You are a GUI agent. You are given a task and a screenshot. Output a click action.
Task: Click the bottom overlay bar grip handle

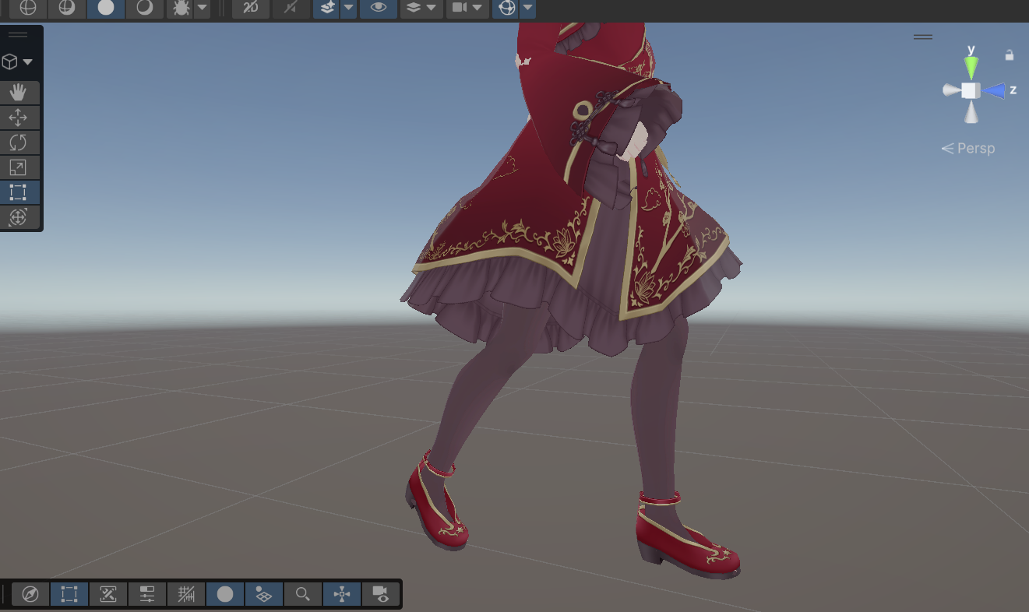[4, 595]
